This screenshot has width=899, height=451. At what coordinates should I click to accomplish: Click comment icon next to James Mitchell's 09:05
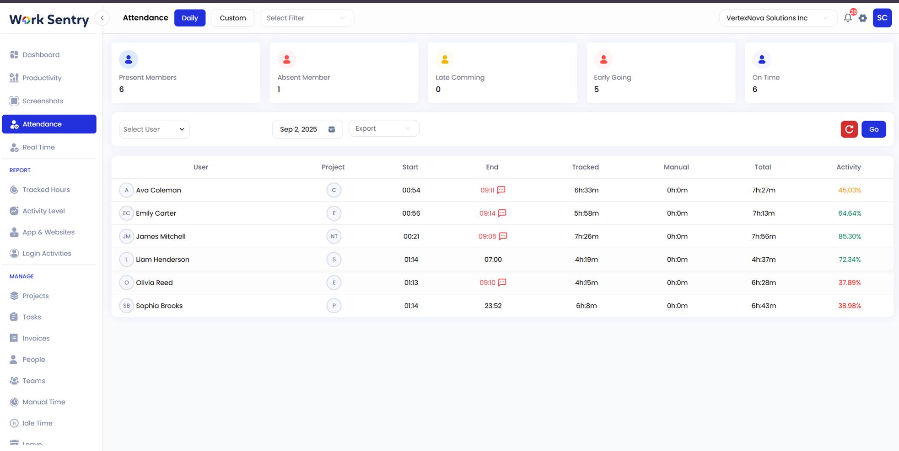tap(503, 236)
